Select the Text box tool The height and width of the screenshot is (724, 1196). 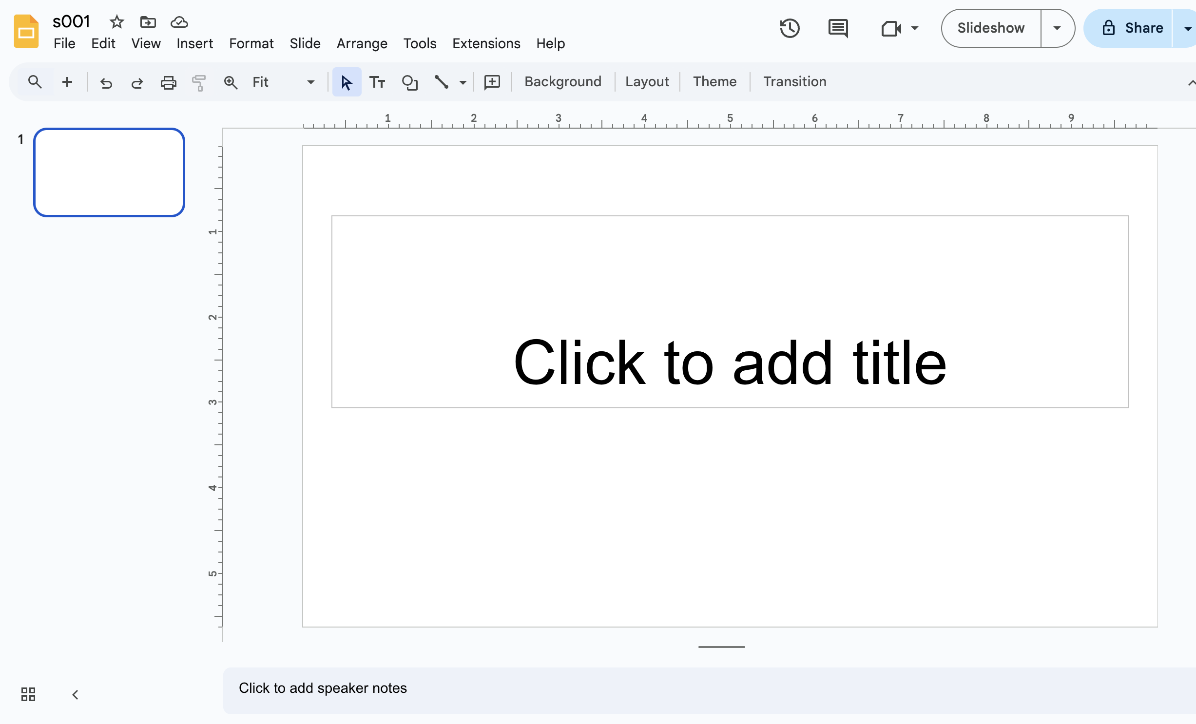pyautogui.click(x=377, y=82)
